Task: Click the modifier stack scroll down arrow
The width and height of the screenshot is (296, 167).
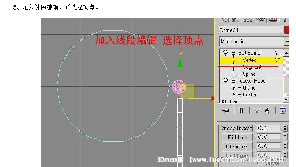Action: [x=286, y=99]
